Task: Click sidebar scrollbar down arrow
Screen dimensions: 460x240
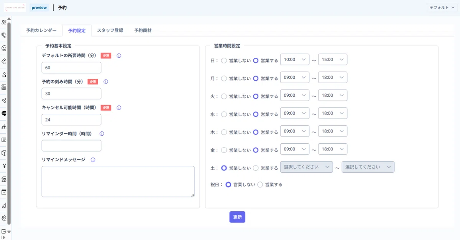Action: click(9, 232)
